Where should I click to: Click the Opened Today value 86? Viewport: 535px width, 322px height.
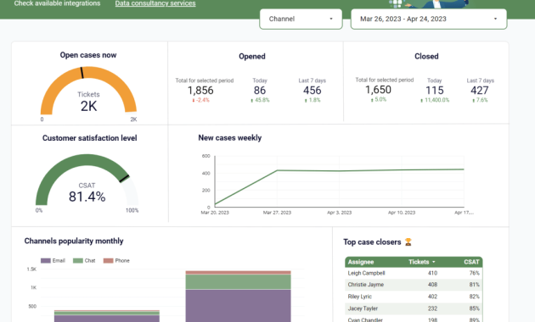[x=260, y=91]
